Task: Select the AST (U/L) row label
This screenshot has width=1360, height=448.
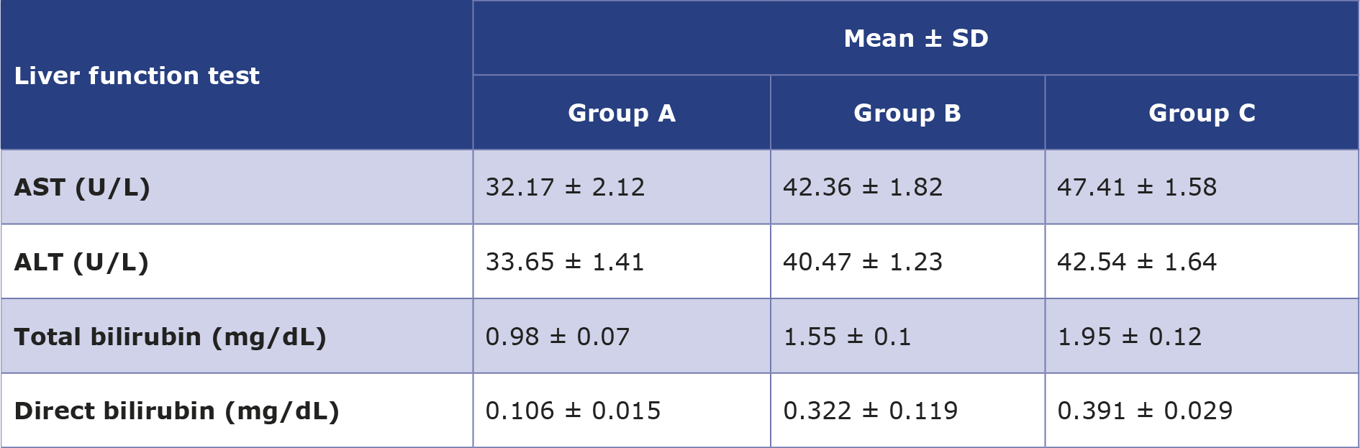Action: coord(82,187)
